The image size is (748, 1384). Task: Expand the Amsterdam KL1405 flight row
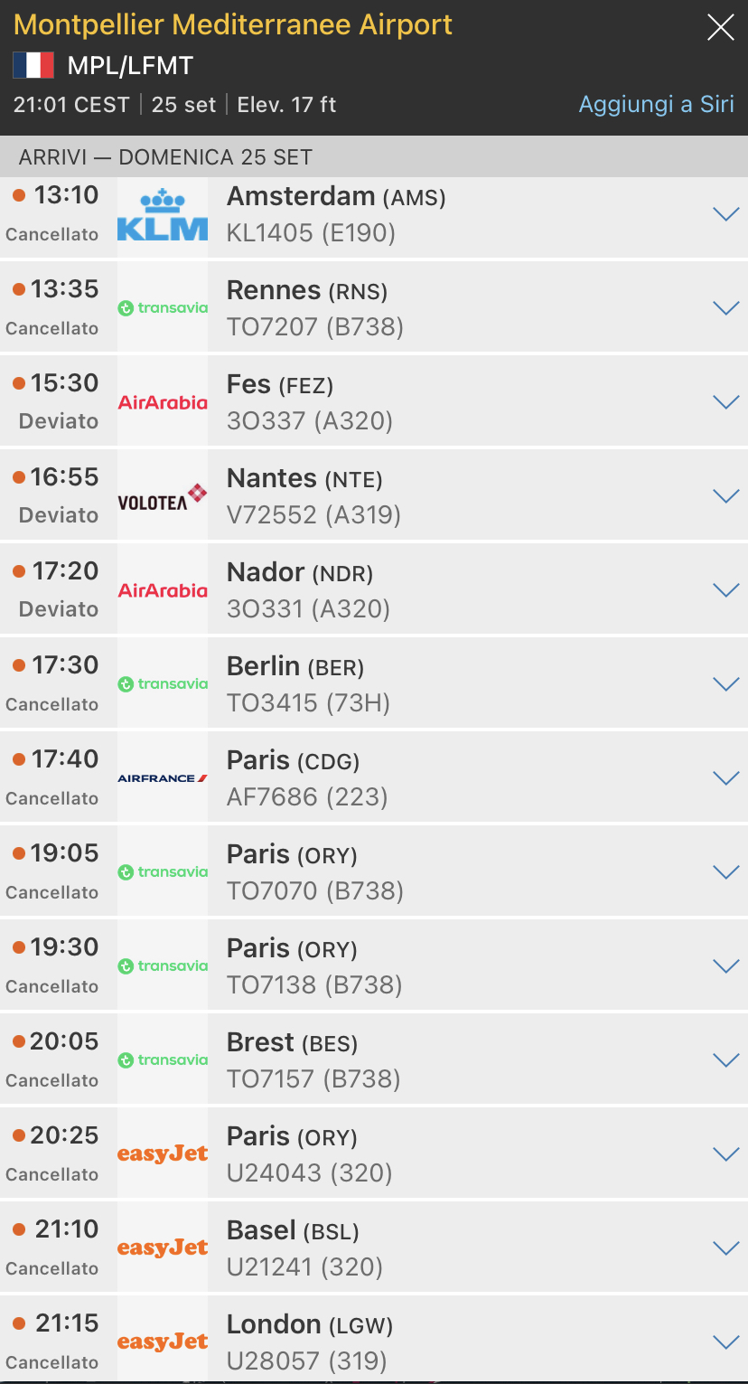coord(725,214)
